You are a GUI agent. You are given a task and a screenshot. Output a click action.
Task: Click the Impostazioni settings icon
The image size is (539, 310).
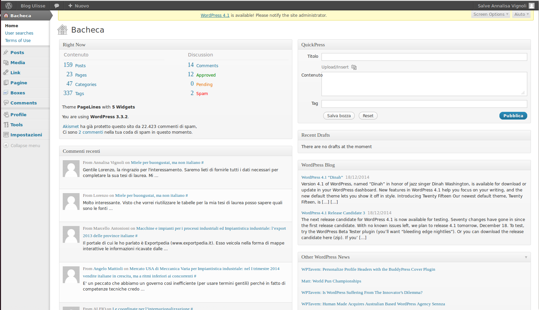click(x=6, y=135)
